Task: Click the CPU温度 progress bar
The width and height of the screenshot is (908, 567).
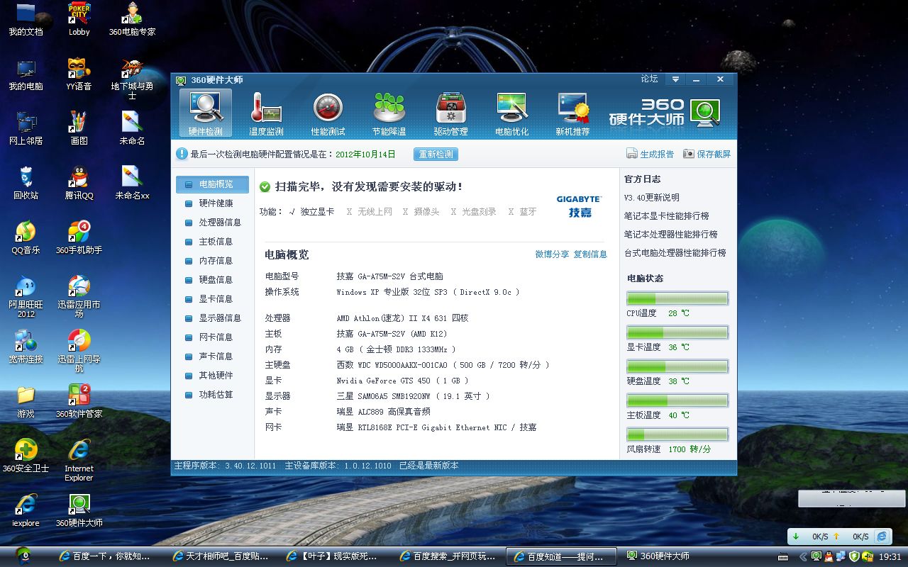Action: pos(677,298)
